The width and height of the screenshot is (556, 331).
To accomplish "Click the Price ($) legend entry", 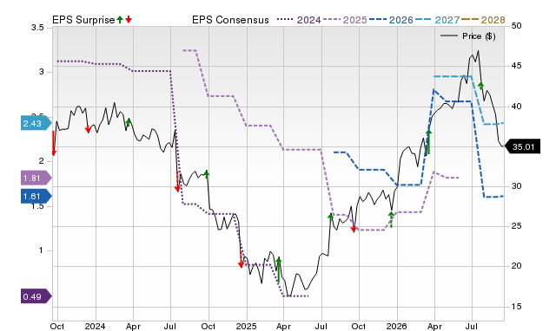I will [468, 36].
